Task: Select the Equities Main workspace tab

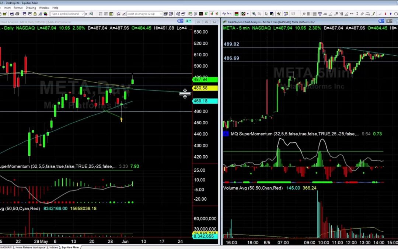Action: click(x=70, y=247)
